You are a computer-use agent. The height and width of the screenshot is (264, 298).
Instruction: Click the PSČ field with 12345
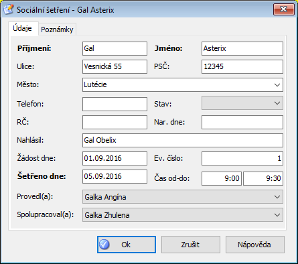tap(242, 66)
